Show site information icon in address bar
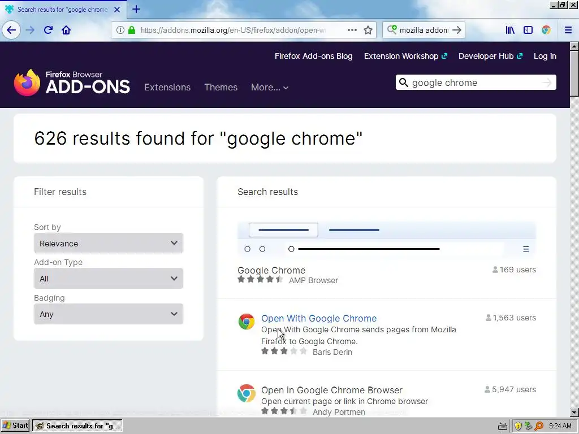 [x=120, y=30]
